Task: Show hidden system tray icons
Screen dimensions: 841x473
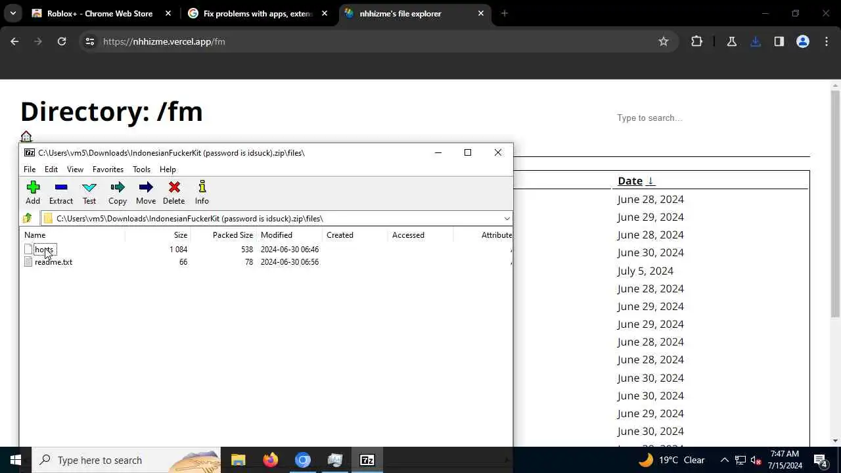Action: point(725,460)
